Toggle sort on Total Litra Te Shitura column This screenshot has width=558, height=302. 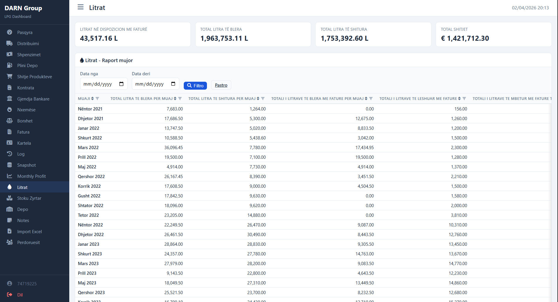[x=258, y=99]
